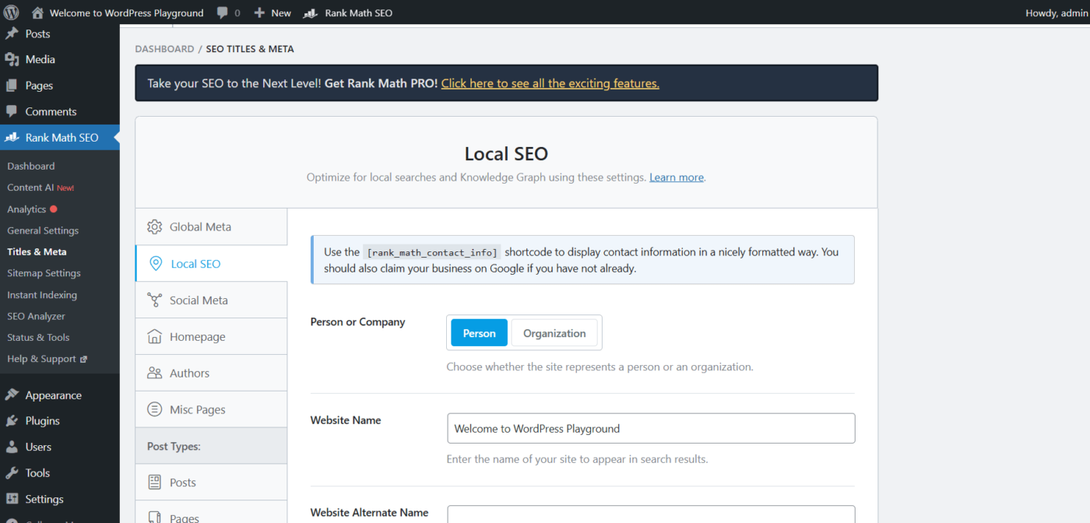Screen dimensions: 1090x523
Task: Open Titles & Meta submenu item
Action: 37,252
